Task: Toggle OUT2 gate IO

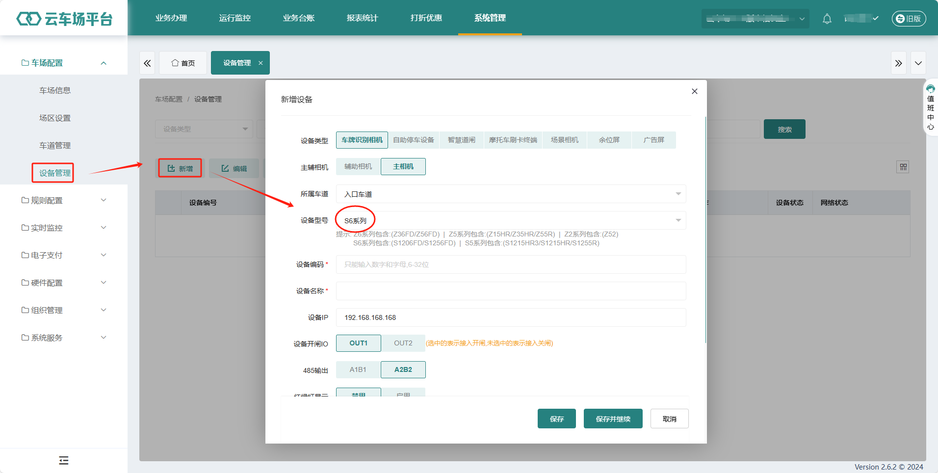Action: click(x=403, y=343)
